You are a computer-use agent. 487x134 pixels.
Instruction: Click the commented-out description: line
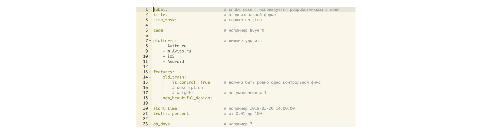click(x=188, y=88)
